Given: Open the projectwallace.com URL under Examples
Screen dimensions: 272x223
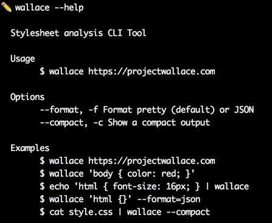Looking at the screenshot, I should (x=152, y=161).
